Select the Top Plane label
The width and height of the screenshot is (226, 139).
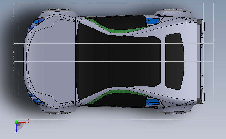(13, 11)
